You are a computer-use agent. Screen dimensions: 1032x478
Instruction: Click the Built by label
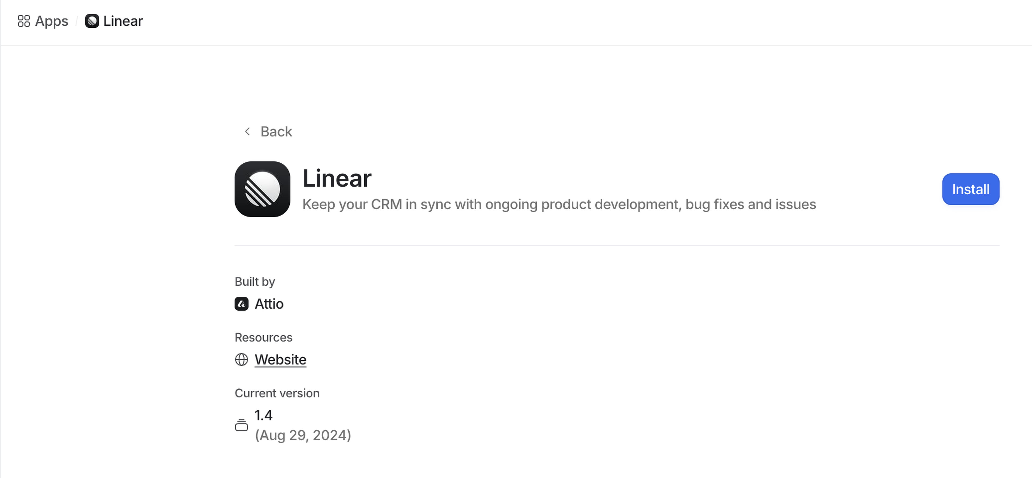point(255,282)
